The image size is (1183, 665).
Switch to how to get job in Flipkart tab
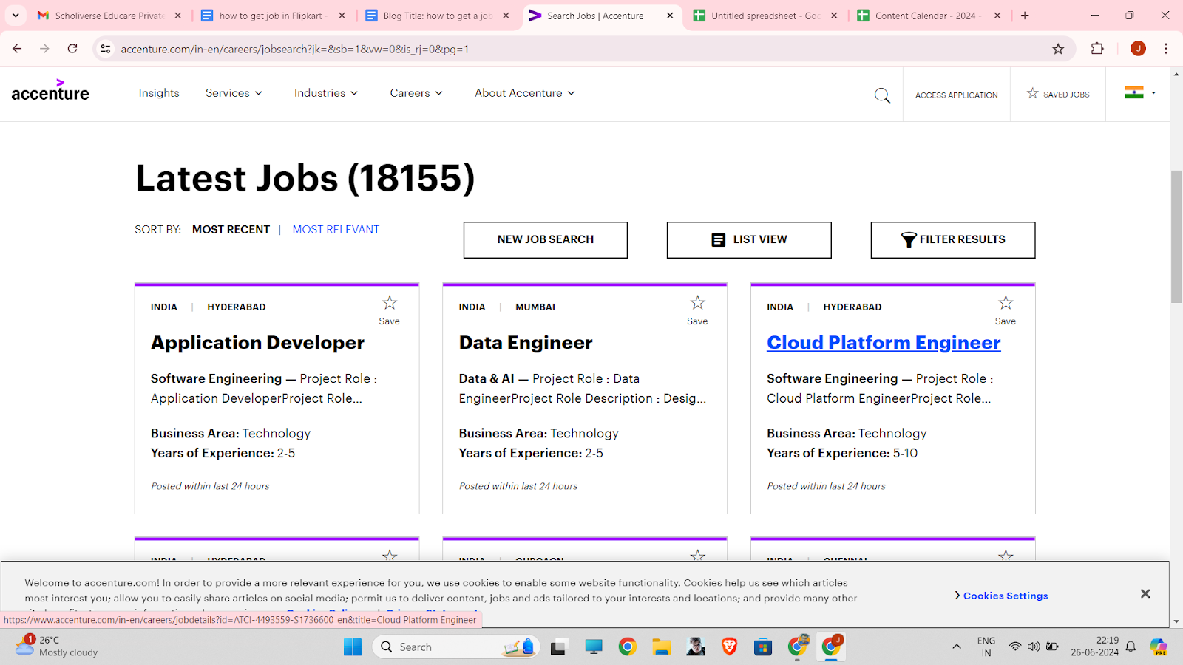click(x=274, y=16)
